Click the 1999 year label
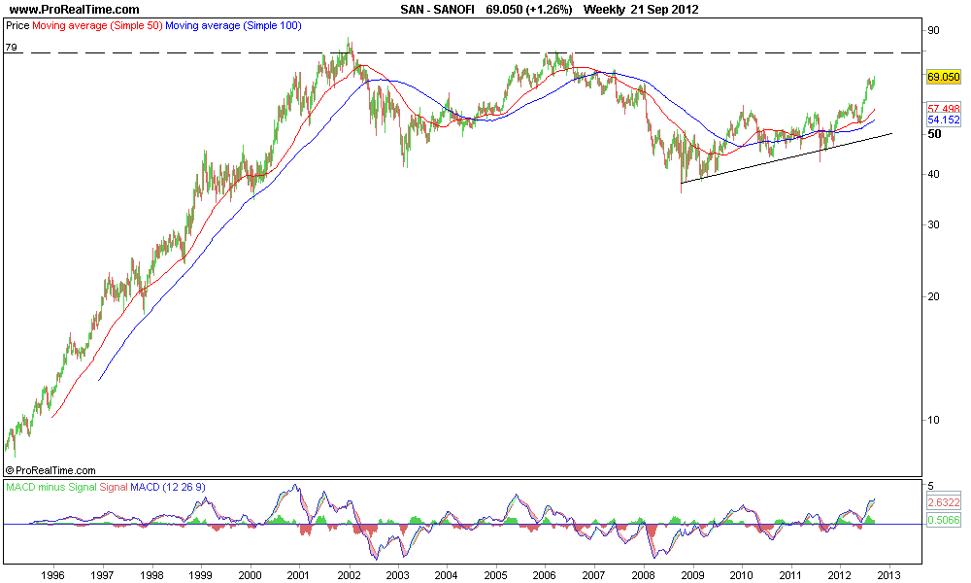 [201, 575]
